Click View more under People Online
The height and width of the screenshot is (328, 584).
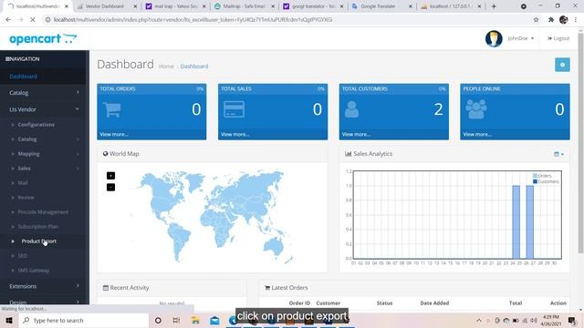pos(476,134)
